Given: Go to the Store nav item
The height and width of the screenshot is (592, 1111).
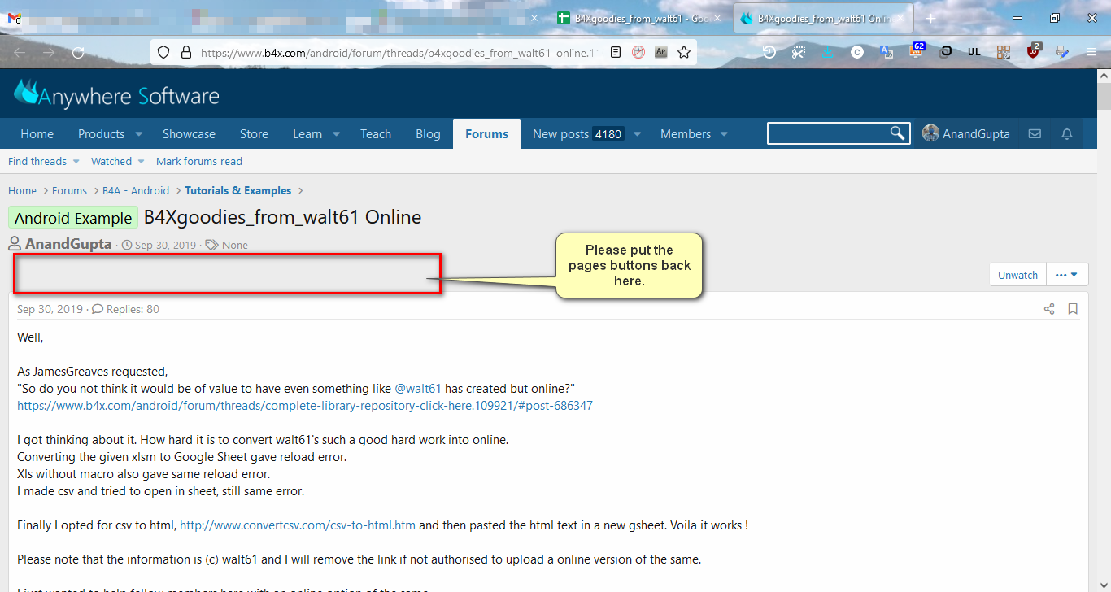Looking at the screenshot, I should click(254, 134).
